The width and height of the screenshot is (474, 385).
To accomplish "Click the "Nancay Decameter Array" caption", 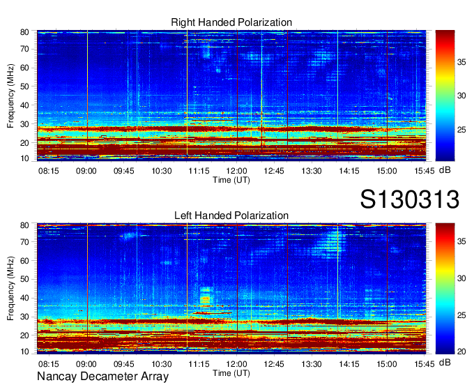I will coord(102,377).
